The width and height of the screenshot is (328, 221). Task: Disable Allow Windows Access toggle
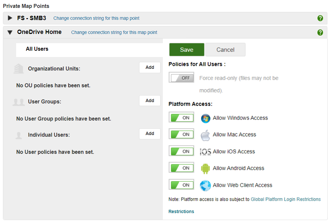(181, 118)
